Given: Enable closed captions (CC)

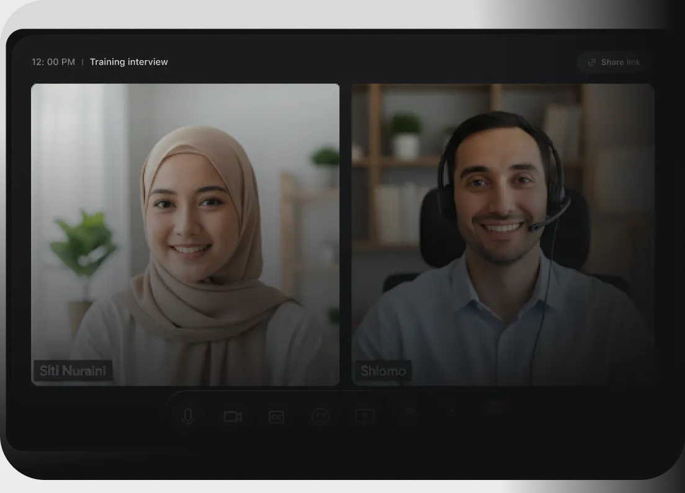Looking at the screenshot, I should pos(277,417).
